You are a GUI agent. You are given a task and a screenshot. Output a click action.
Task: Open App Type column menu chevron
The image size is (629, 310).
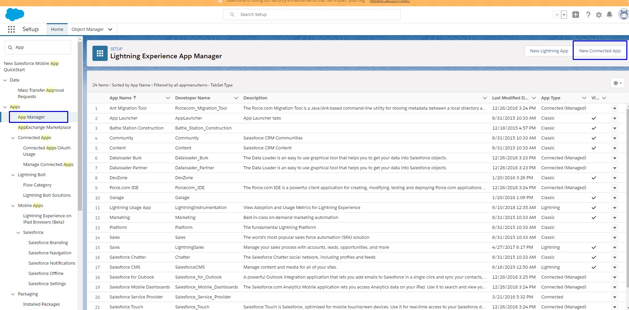click(584, 98)
